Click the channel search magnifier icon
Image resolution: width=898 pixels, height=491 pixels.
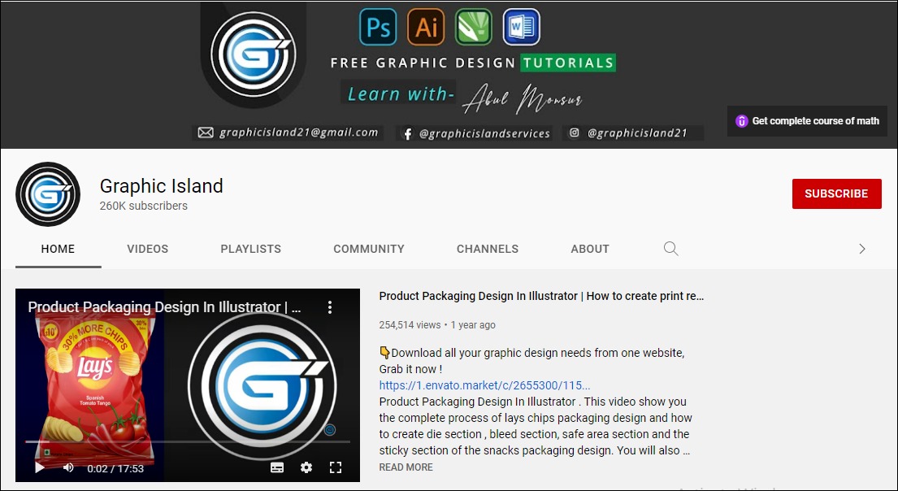[x=670, y=249]
